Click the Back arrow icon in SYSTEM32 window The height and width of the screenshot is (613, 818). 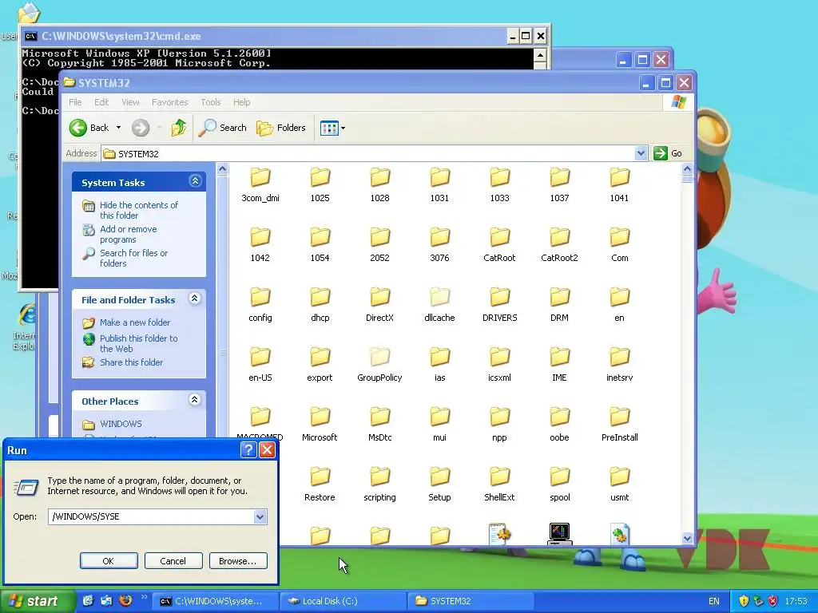(x=78, y=128)
